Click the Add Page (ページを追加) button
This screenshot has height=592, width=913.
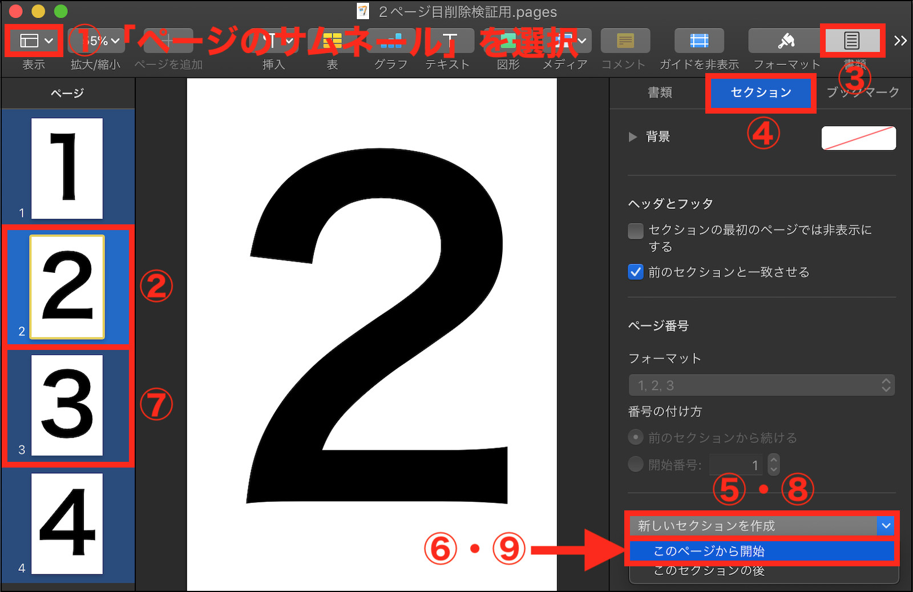click(x=168, y=41)
